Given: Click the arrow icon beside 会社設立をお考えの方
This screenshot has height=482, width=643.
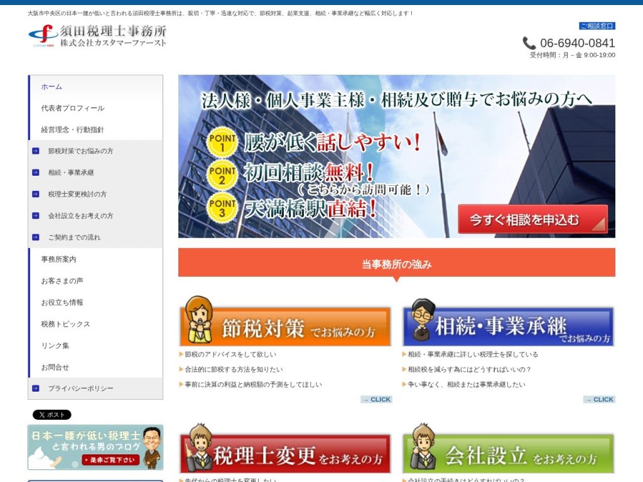Looking at the screenshot, I should pos(36,216).
